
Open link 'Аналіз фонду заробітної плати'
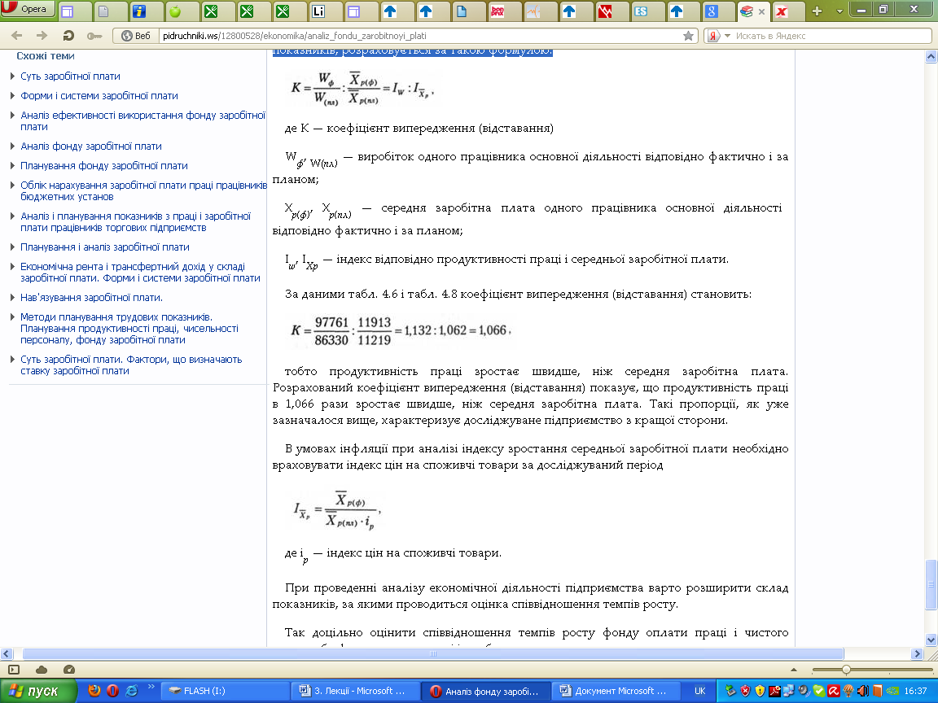click(x=91, y=146)
